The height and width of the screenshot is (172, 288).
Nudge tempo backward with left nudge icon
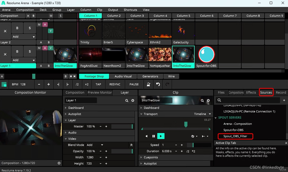point(58,84)
